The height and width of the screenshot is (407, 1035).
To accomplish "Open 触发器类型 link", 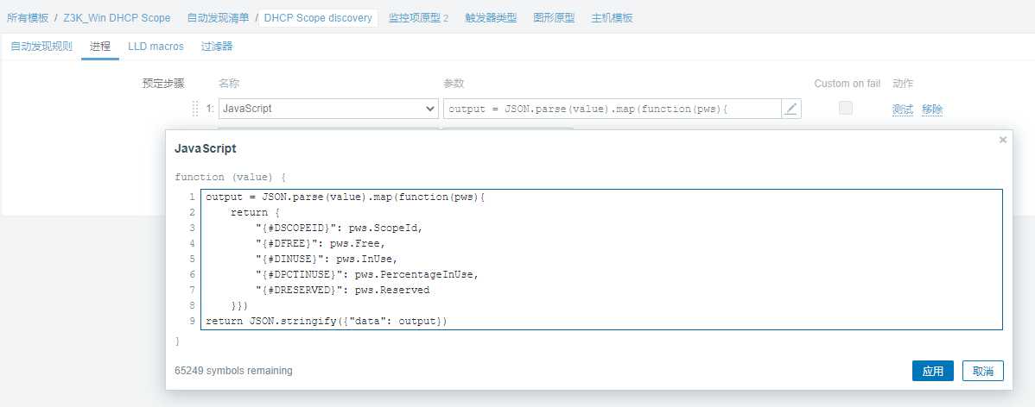I will point(491,18).
